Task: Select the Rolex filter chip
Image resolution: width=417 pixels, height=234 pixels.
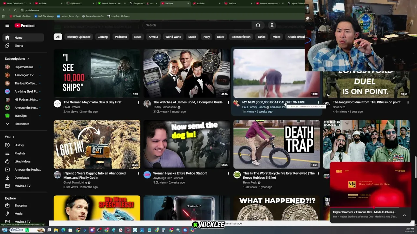Action: tap(221, 37)
